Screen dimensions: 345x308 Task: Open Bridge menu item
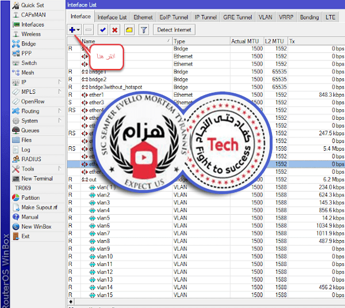37,44
